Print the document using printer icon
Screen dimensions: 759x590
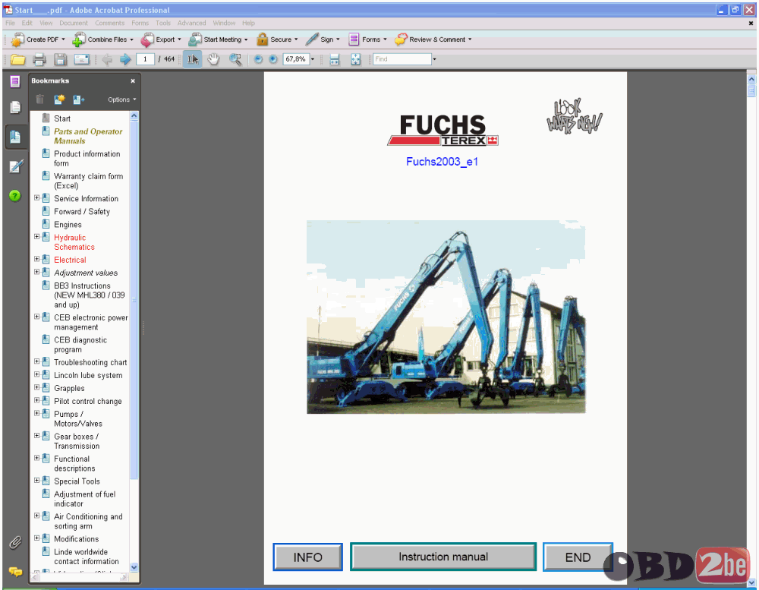coord(39,59)
